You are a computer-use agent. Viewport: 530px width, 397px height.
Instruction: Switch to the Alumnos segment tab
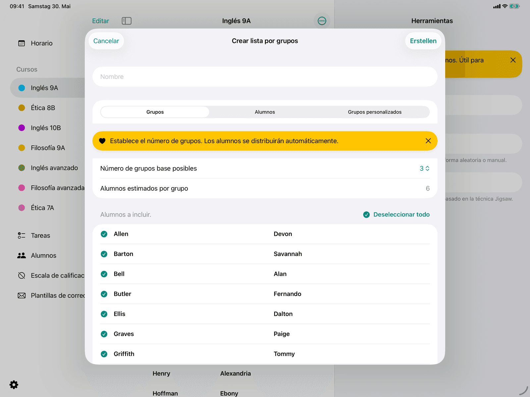(265, 112)
